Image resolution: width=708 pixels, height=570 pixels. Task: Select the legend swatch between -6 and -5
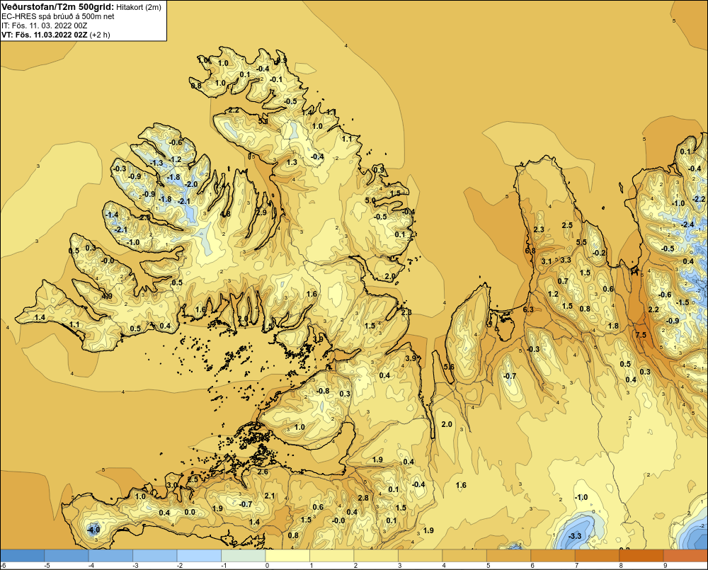tap(22, 555)
